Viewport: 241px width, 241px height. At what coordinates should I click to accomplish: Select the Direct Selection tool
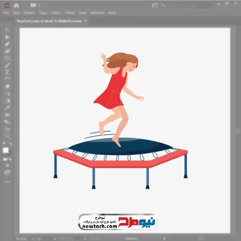[7, 37]
